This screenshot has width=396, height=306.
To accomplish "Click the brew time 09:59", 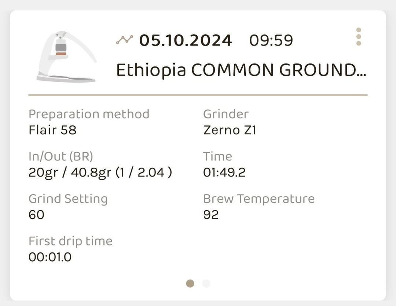I will point(271,40).
